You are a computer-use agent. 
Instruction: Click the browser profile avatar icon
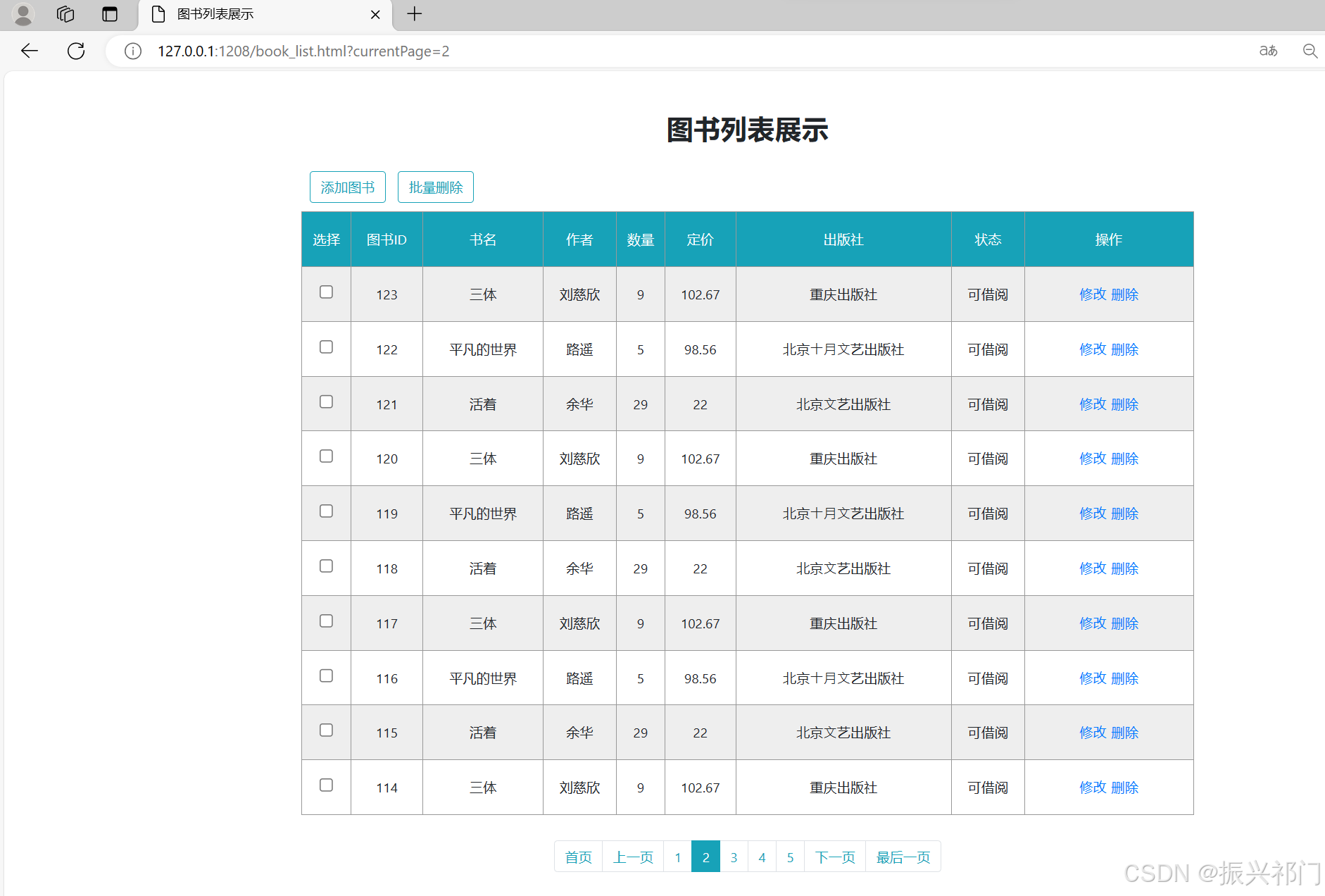(23, 14)
